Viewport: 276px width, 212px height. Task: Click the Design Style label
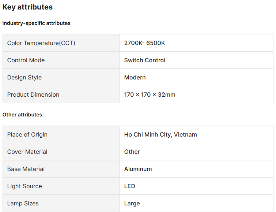click(24, 78)
